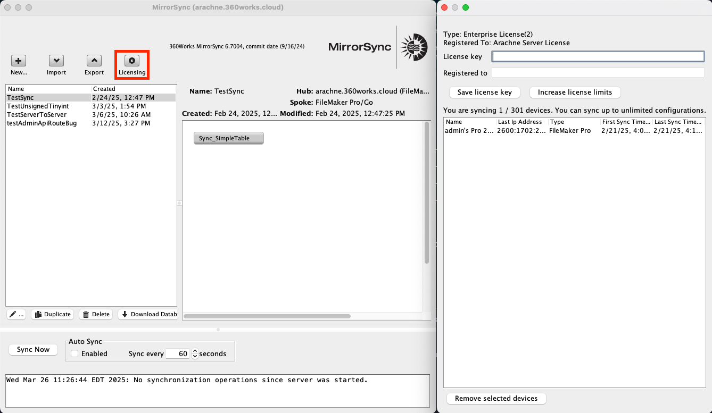Click the Export up-arrow icon
The image size is (712, 413).
(x=94, y=61)
